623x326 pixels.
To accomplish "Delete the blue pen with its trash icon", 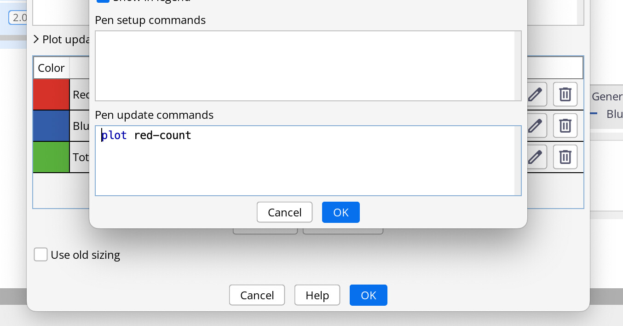I will (x=565, y=126).
